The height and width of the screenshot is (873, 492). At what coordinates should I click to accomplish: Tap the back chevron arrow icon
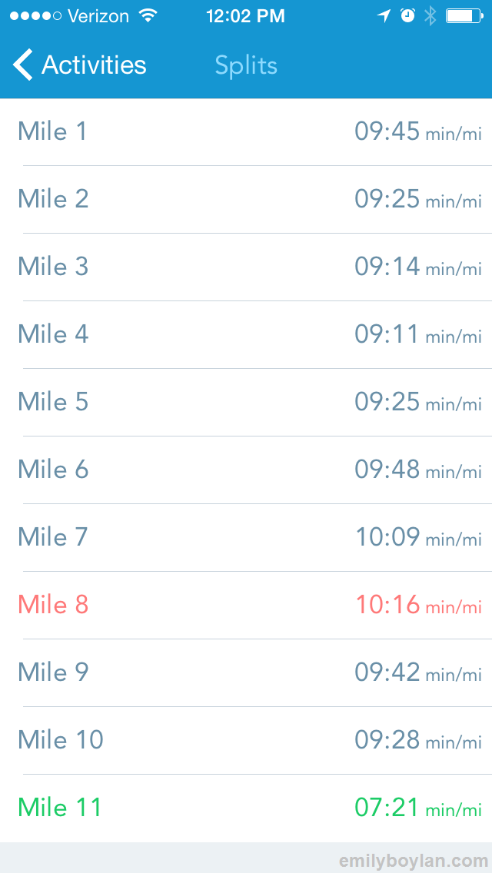pyautogui.click(x=23, y=65)
